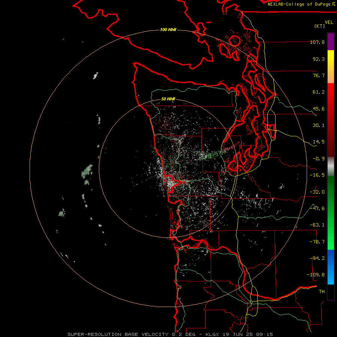Click the 92.3 velocity scale value
Viewport: 337px width, 337px height.
coord(319,59)
